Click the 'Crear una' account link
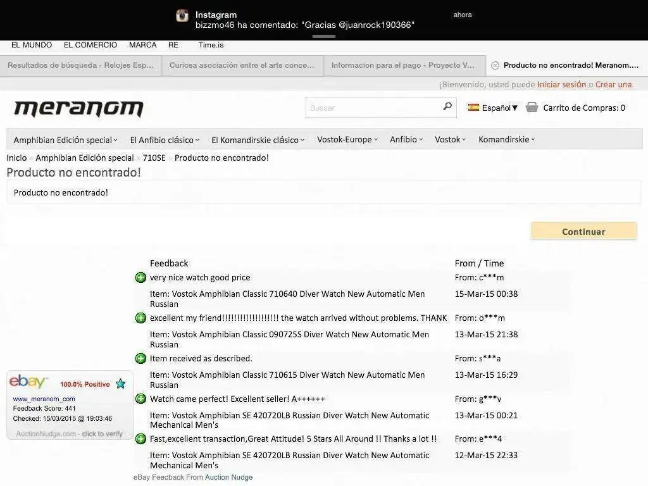The height and width of the screenshot is (486, 648). click(x=613, y=84)
